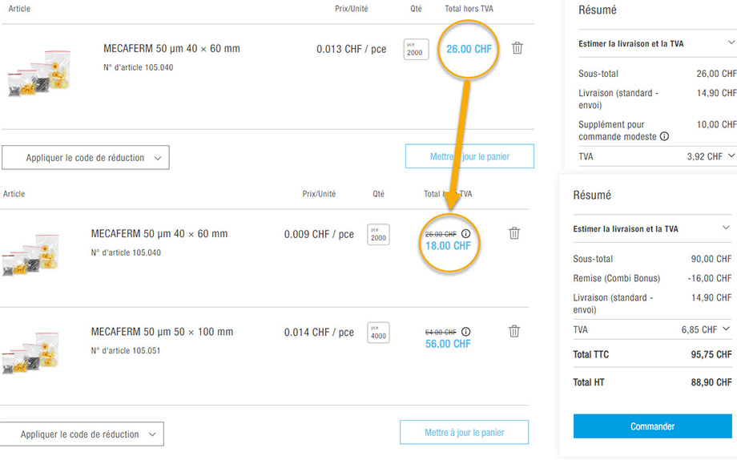Open the MECAFERM 50 µm 50 × 100 mm link
Screen dimensions: 737x460
(x=162, y=332)
